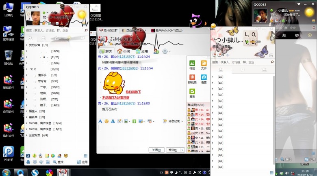Image resolution: width=317 pixels, height=176 pixels.
Task: Open the webcam app icon in left QQ panel
Action: (41, 155)
